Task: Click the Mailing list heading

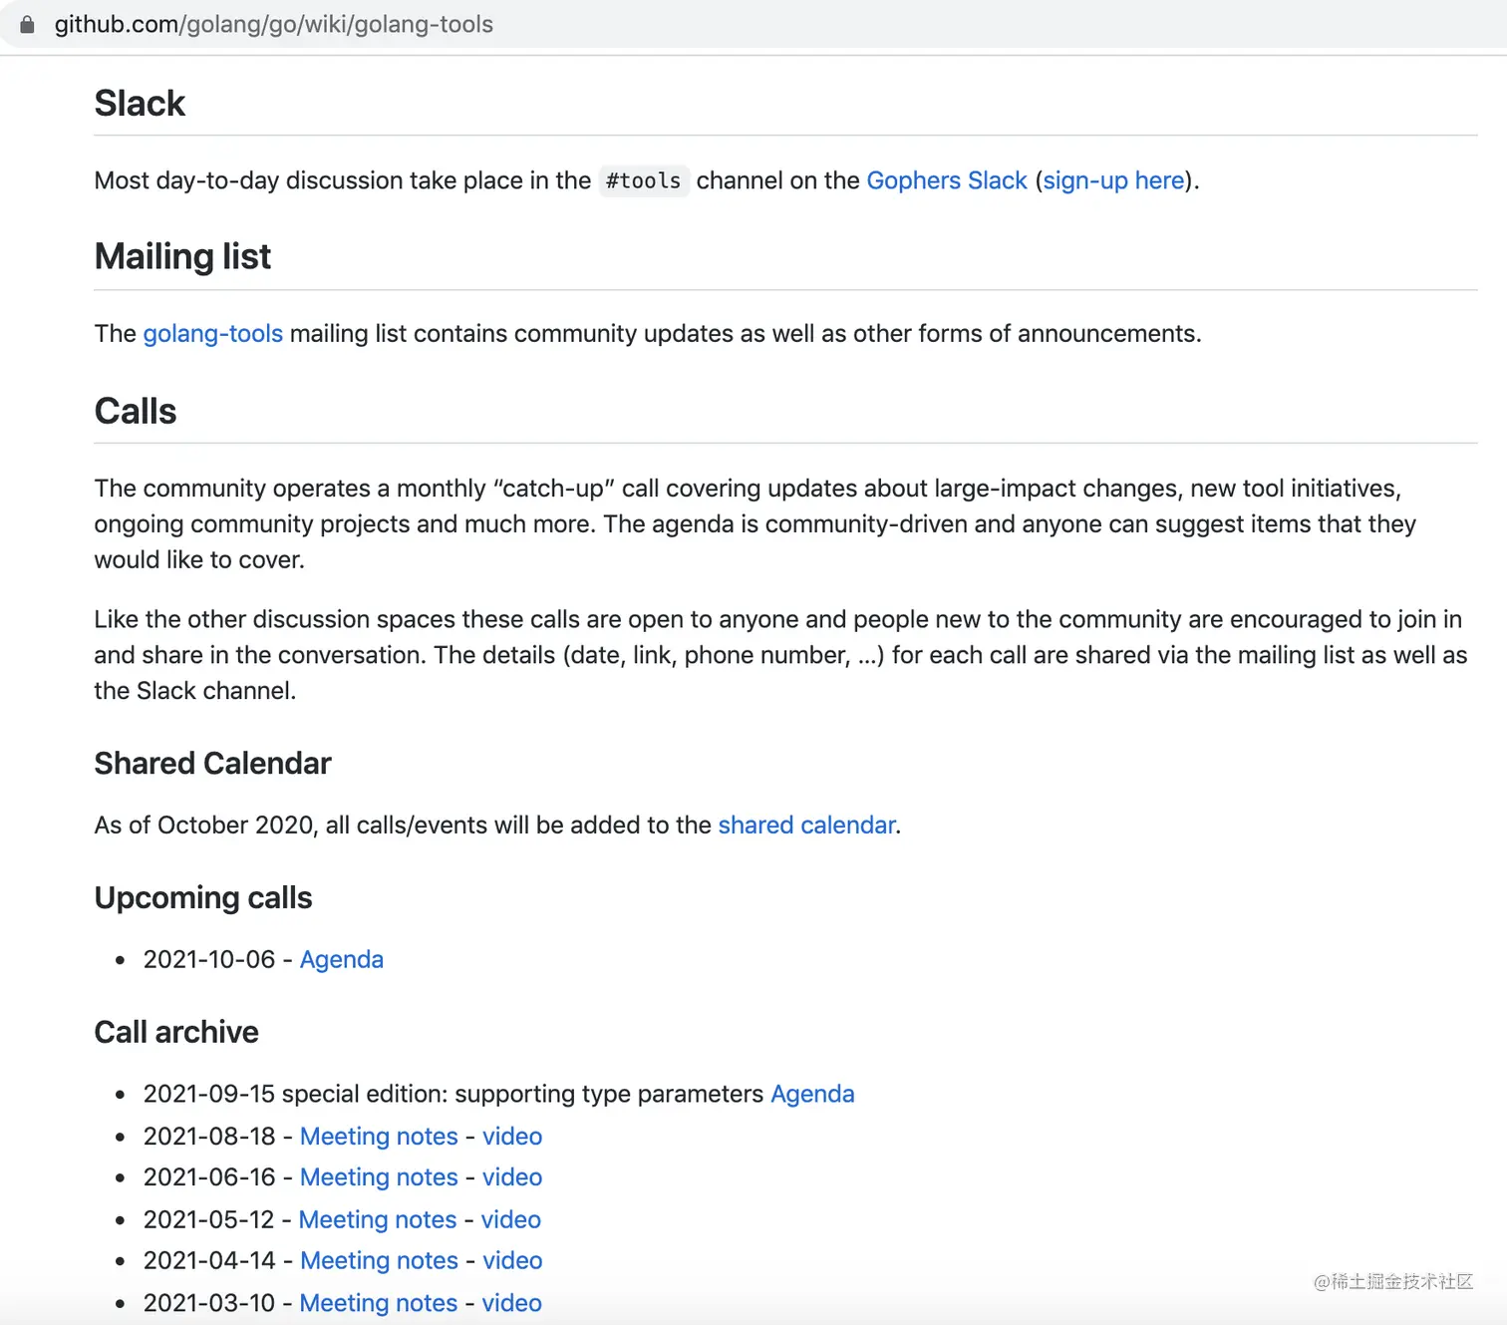Action: (182, 257)
